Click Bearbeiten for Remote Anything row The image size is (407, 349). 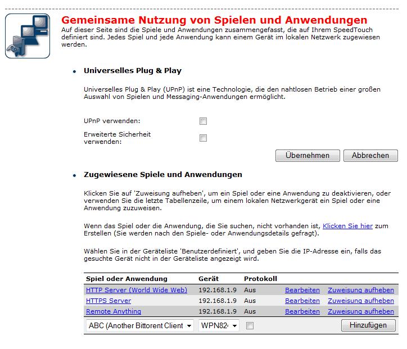302,311
